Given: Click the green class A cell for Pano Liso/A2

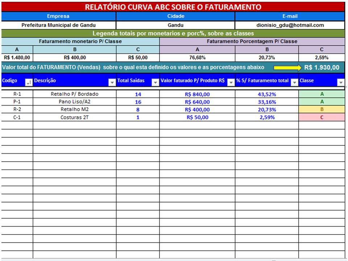Looking at the screenshot, I should click(322, 102).
